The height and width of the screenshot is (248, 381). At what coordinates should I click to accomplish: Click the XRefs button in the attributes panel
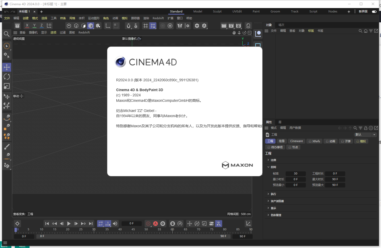point(314,141)
